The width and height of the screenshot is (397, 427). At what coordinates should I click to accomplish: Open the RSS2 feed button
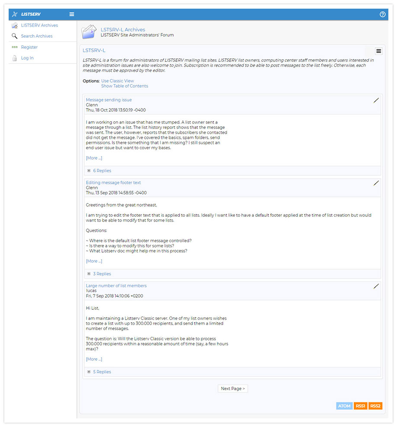pyautogui.click(x=375, y=406)
